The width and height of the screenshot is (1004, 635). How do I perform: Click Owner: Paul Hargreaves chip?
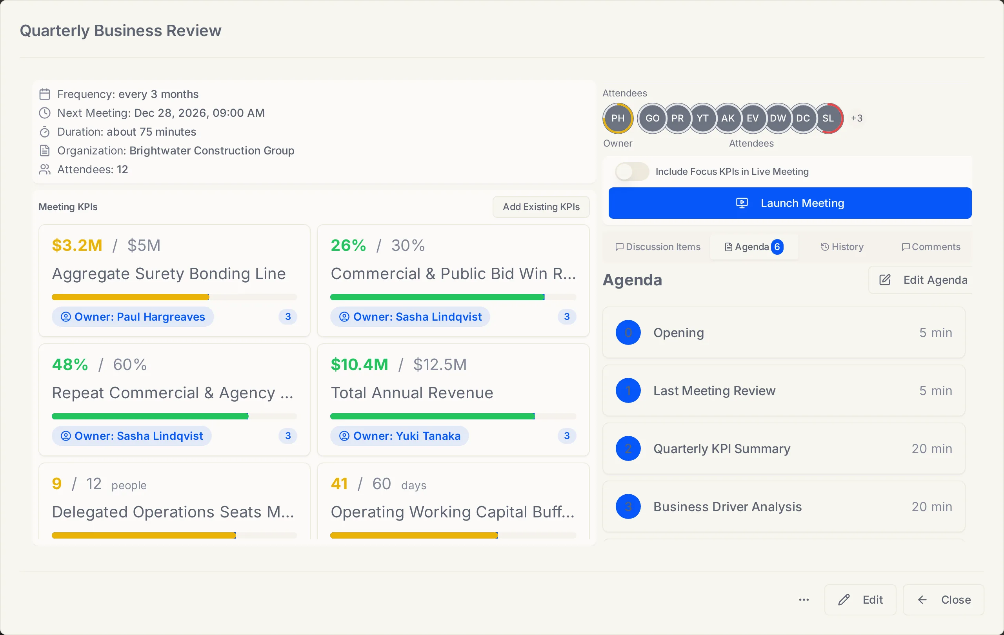[x=133, y=317]
